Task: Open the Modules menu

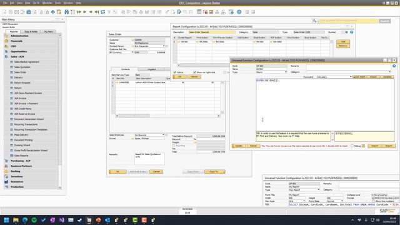Action: pos(47,2)
